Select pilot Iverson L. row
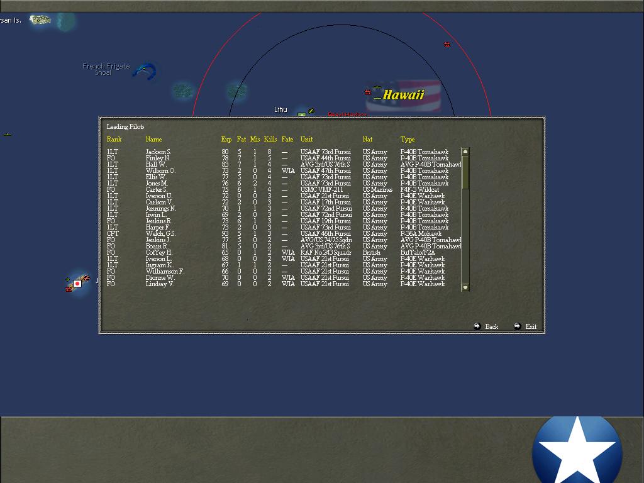Image resolution: width=644 pixels, height=483 pixels. pos(284,258)
